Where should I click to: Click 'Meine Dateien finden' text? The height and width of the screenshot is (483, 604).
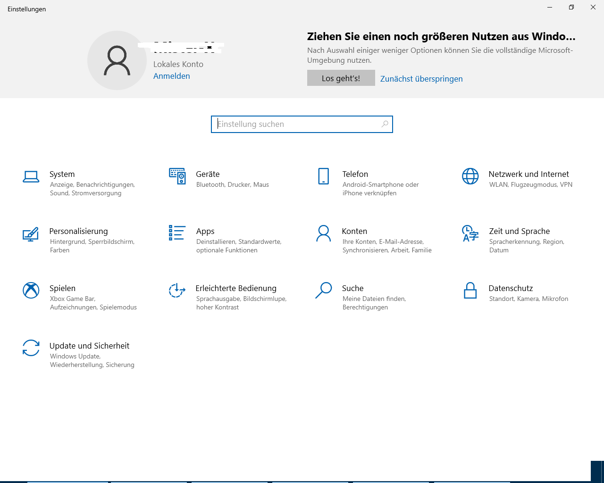(x=374, y=299)
